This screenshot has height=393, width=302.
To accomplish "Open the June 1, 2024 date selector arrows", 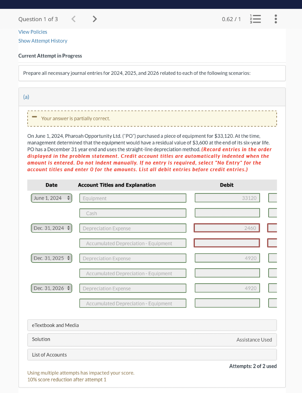I will (x=68, y=198).
